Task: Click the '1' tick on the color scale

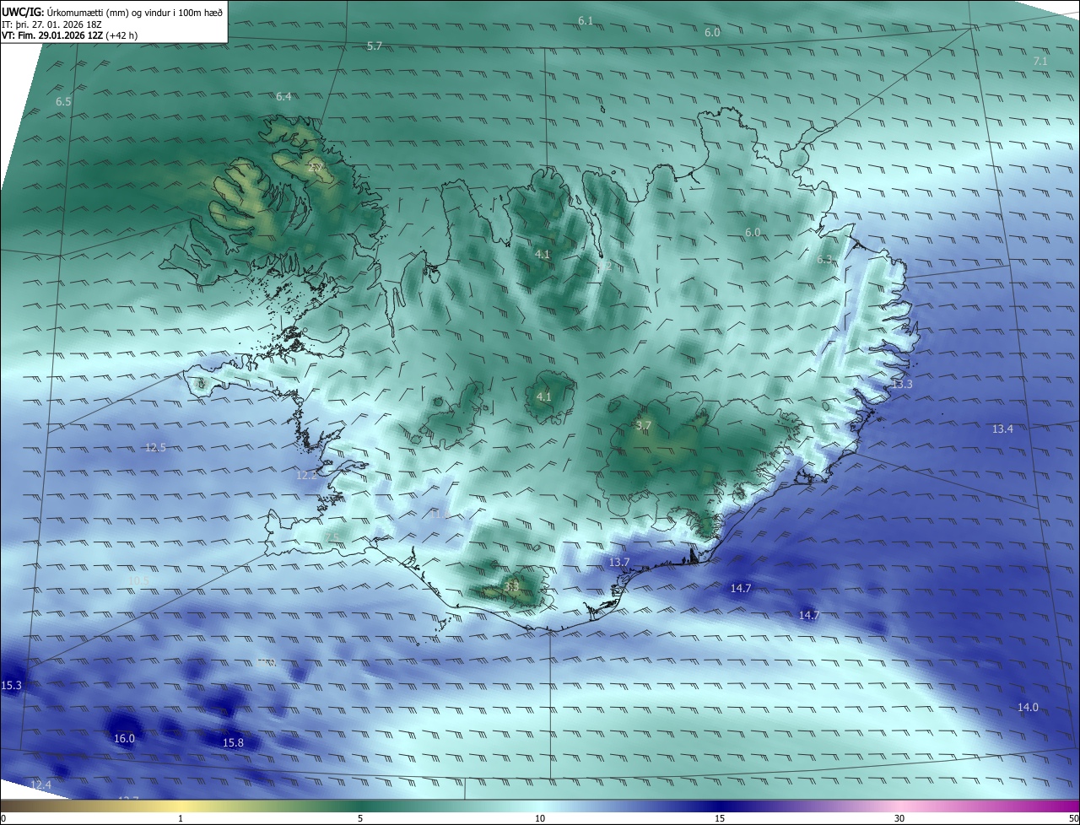Action: pyautogui.click(x=181, y=818)
